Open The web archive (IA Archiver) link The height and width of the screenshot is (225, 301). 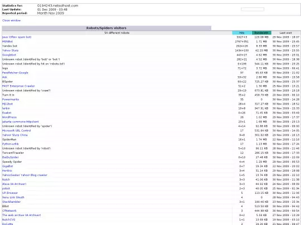[22, 215]
